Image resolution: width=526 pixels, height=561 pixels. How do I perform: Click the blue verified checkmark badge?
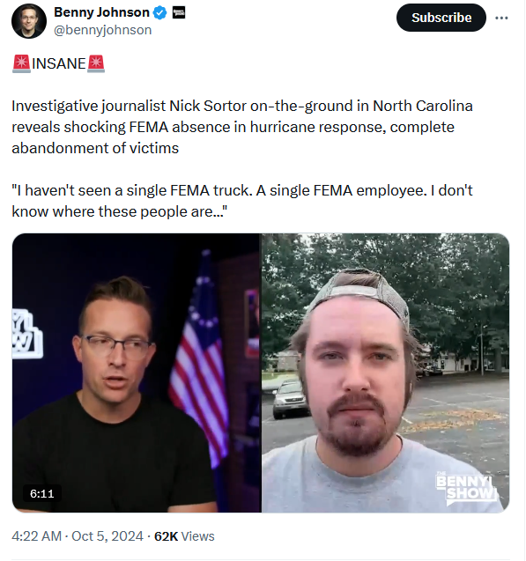coord(159,13)
